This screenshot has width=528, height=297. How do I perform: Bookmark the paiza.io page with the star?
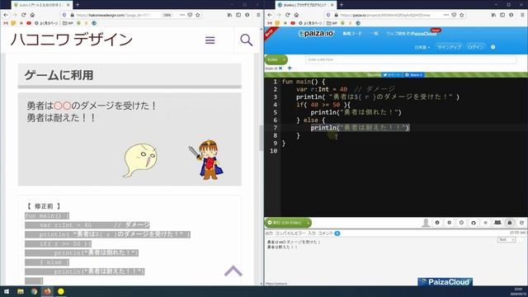[462, 15]
